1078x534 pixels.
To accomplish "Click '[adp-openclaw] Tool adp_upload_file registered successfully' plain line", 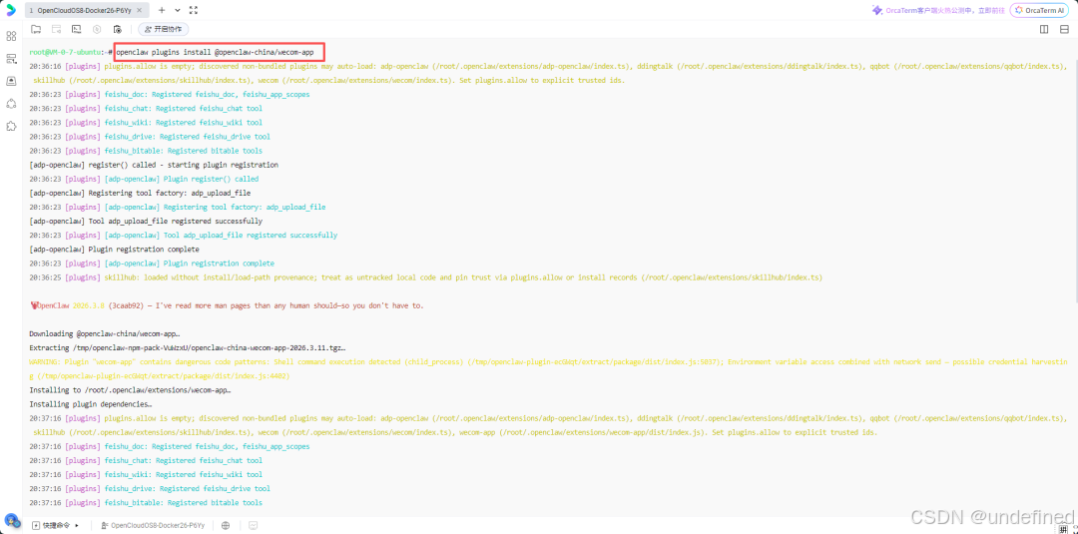I will tap(146, 222).
